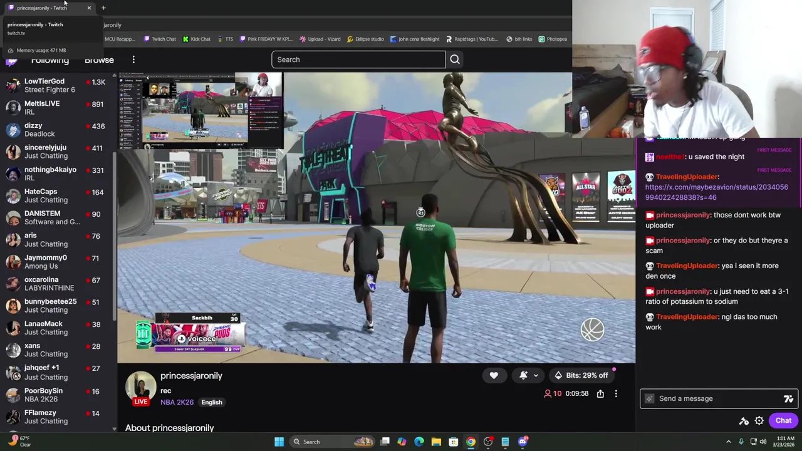Click the chat identity badge icon

tap(650, 398)
